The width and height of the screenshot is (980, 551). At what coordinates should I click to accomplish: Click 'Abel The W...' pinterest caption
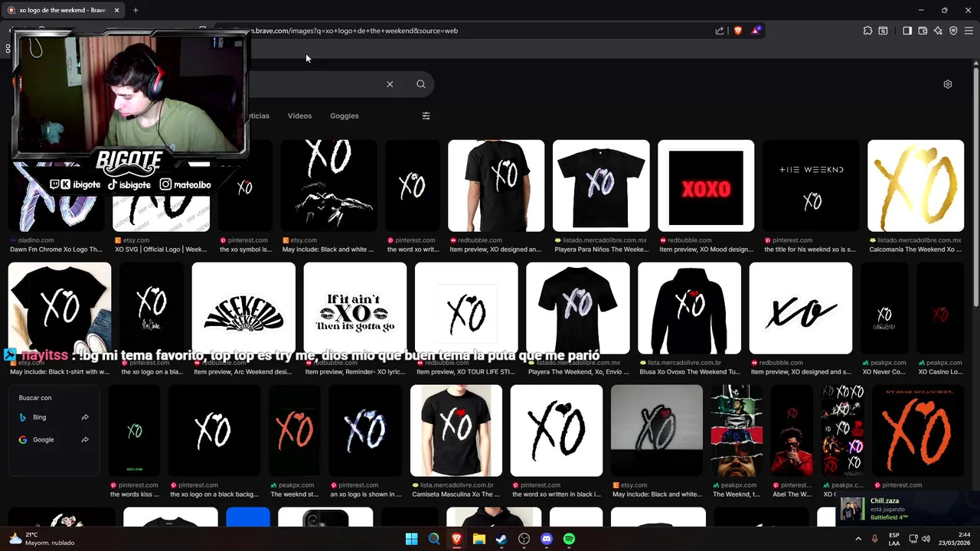[791, 494]
